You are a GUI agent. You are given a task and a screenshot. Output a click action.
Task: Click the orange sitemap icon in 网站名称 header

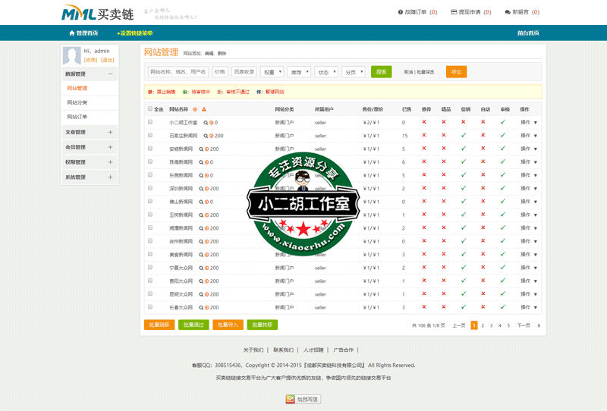tap(204, 110)
